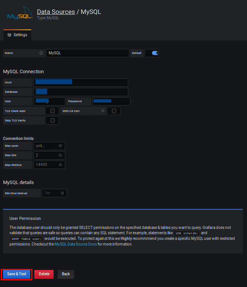The image size is (247, 287).
Task: Click the Max lifetime input field
Action: (49, 165)
